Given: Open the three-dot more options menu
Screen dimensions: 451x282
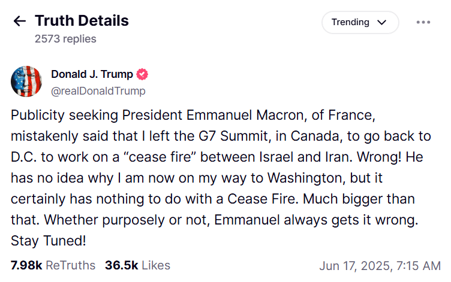Looking at the screenshot, I should pyautogui.click(x=423, y=22).
